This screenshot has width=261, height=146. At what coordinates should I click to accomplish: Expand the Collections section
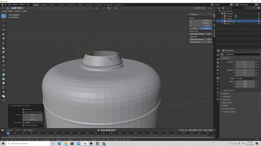coord(226,97)
